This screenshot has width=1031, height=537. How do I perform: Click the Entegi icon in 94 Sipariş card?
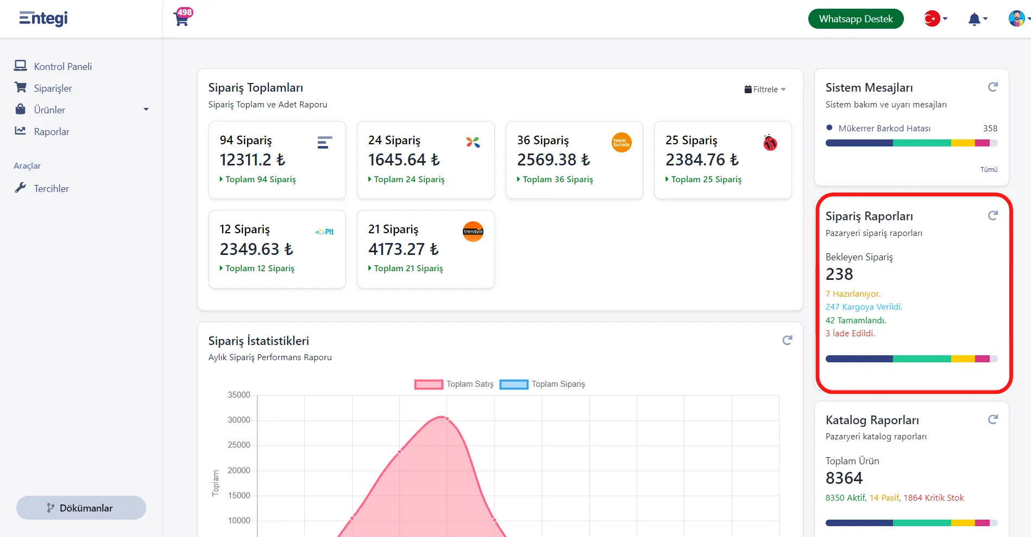[x=325, y=143]
